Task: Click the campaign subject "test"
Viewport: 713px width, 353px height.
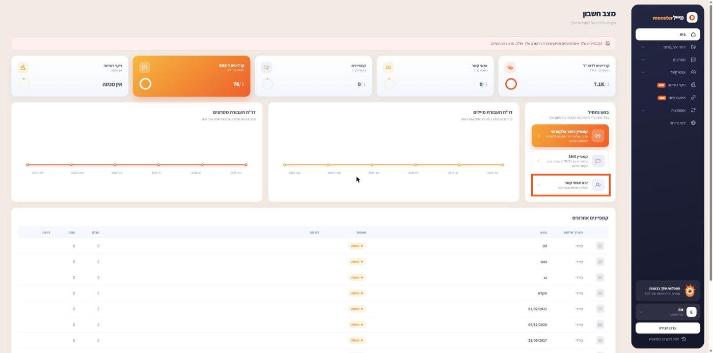Action: coord(543,262)
